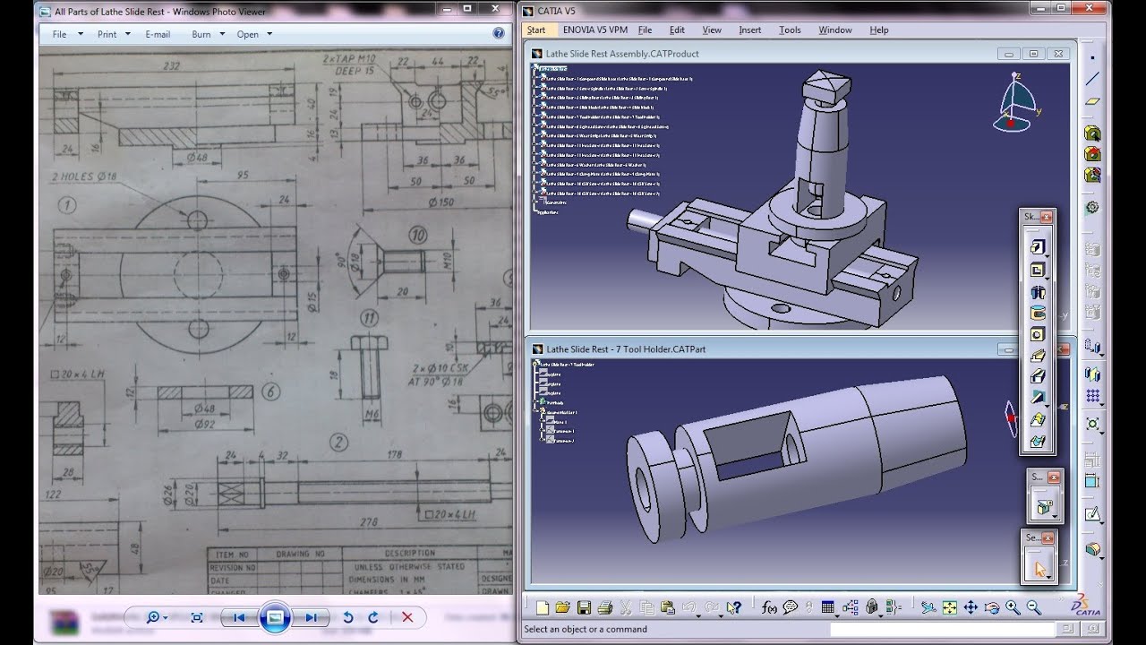Click E-mail in Photo Viewer toolbar
The image size is (1146, 645).
tap(158, 34)
